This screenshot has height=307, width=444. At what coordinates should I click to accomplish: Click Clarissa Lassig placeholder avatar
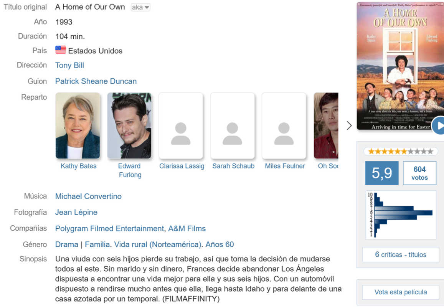[x=181, y=125]
